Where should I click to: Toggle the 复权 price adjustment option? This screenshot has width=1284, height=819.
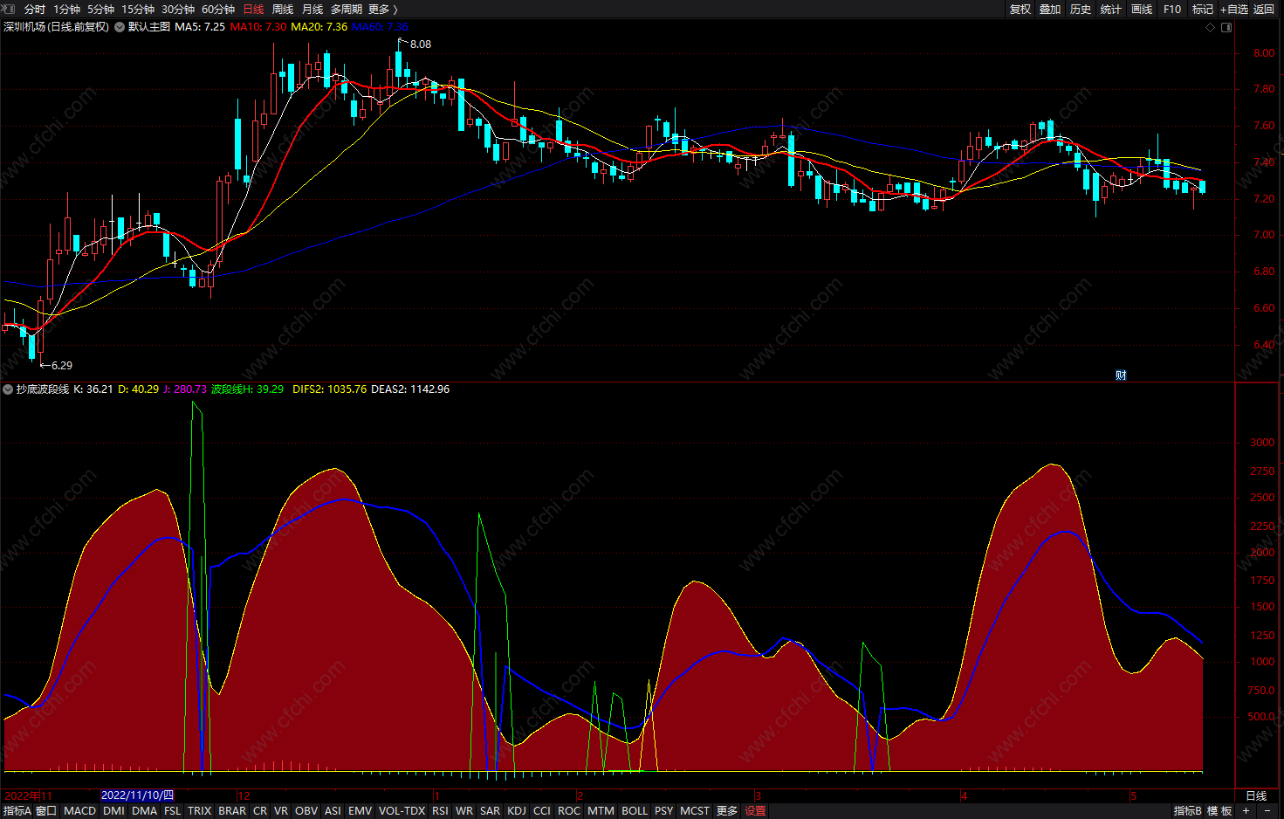(1020, 9)
